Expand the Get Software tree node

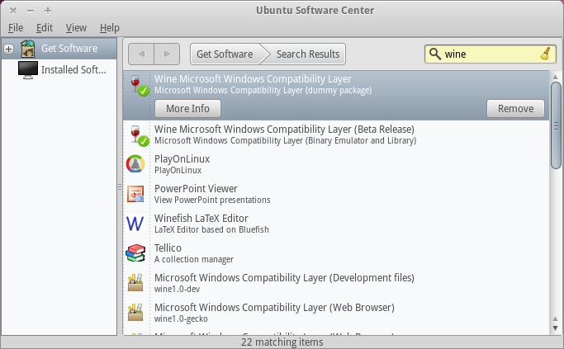[x=8, y=49]
